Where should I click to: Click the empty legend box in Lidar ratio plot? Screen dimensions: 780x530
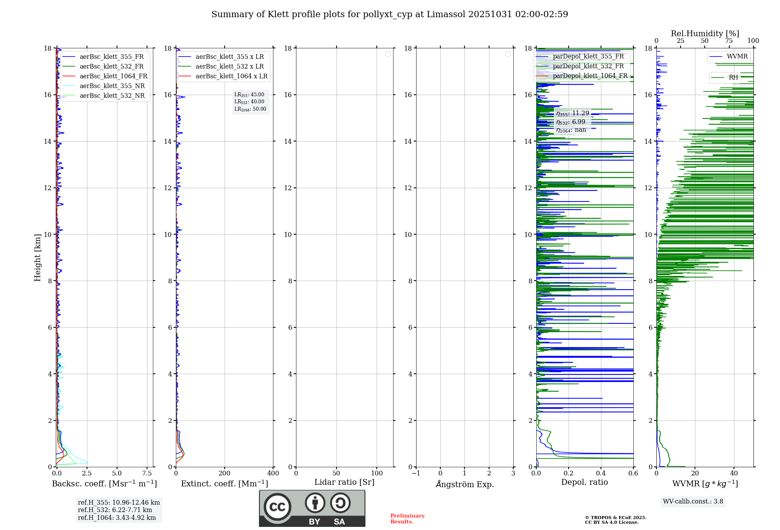pyautogui.click(x=388, y=54)
